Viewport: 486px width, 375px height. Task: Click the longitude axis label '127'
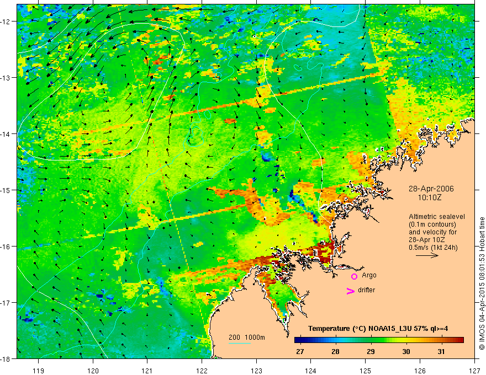click(x=474, y=371)
